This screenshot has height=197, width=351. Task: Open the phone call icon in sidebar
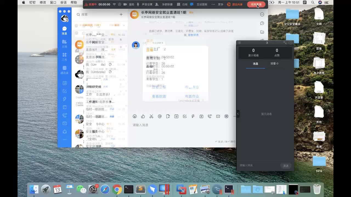coord(65,115)
